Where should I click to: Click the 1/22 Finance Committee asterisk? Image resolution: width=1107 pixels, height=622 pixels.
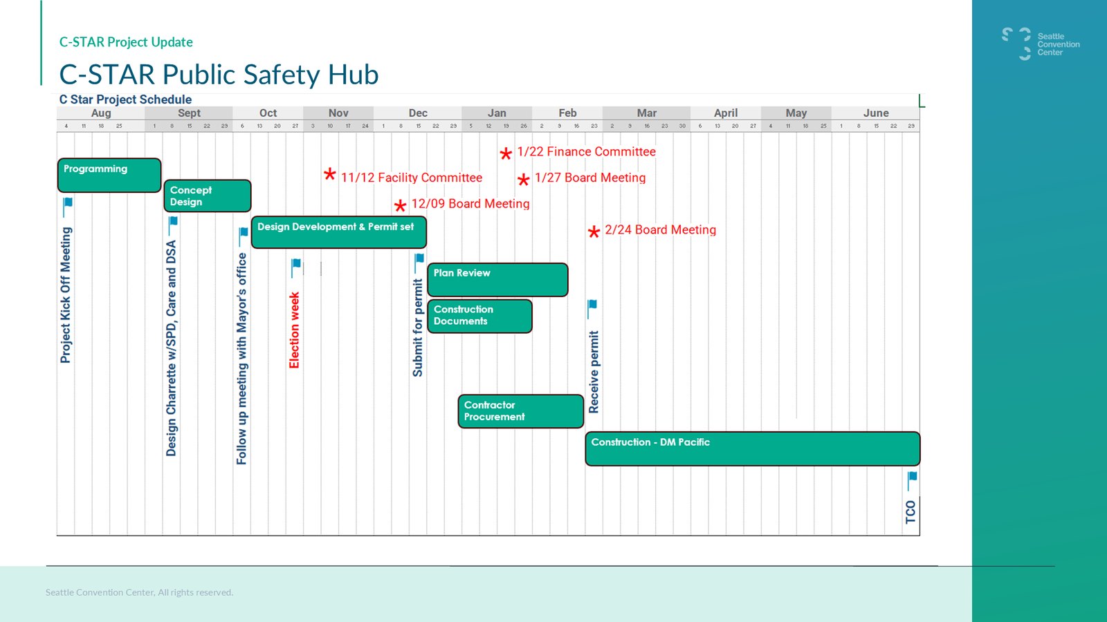[506, 153]
